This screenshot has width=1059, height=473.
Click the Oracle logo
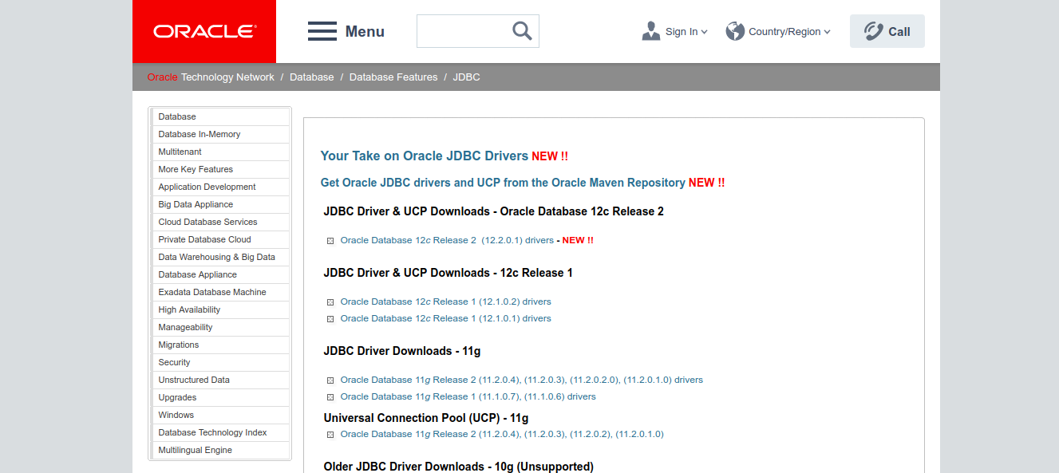(x=204, y=31)
